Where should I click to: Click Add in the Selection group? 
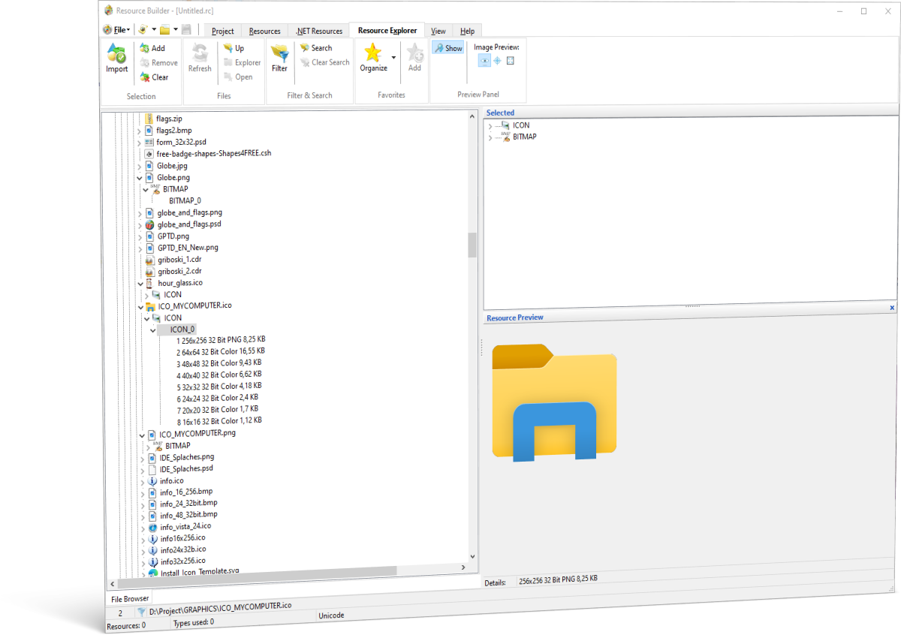coord(152,48)
